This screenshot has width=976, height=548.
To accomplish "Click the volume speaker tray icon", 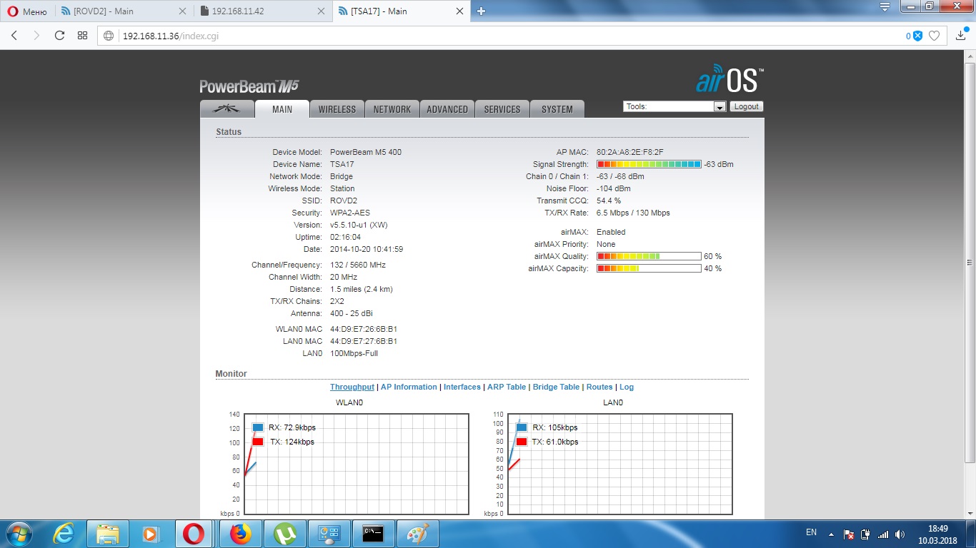I will [x=900, y=534].
